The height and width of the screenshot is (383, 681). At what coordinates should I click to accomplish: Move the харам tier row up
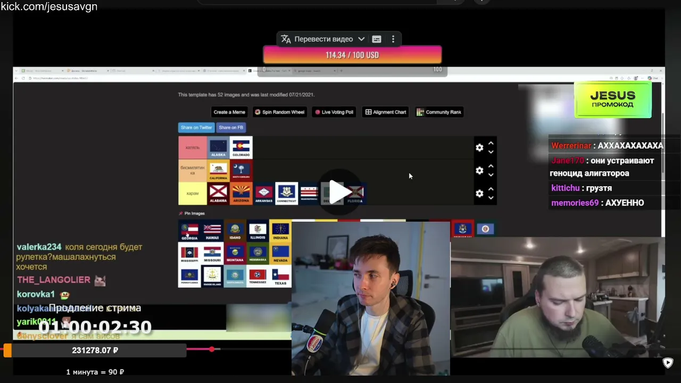pos(491,189)
